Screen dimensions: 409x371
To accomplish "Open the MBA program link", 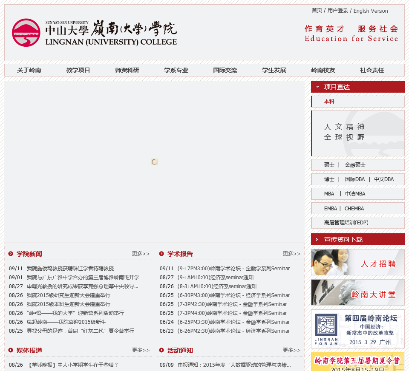I will pyautogui.click(x=329, y=194).
